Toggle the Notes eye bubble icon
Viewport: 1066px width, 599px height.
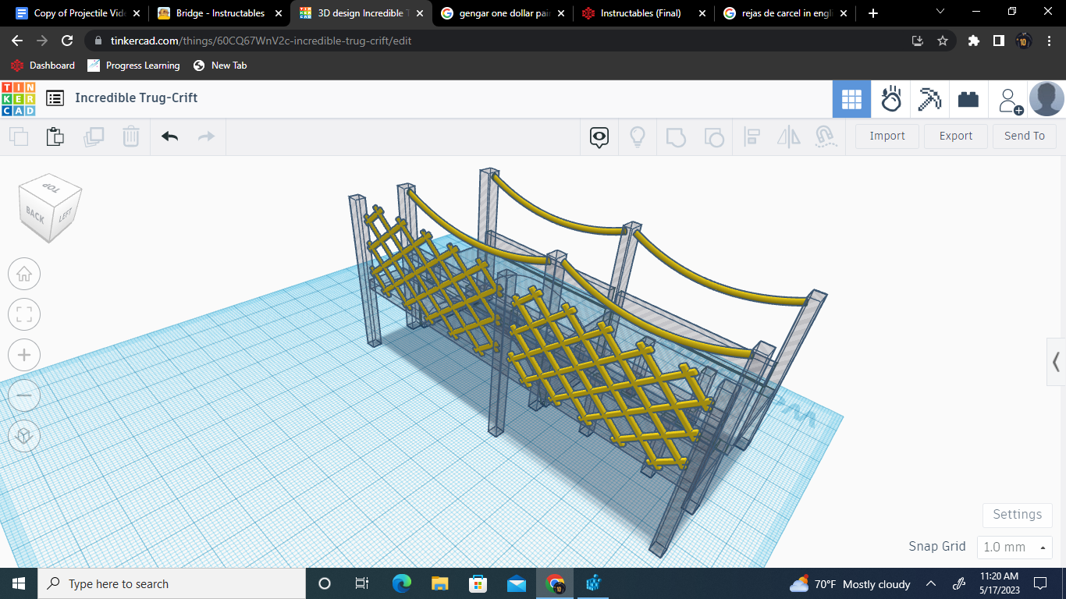599,137
